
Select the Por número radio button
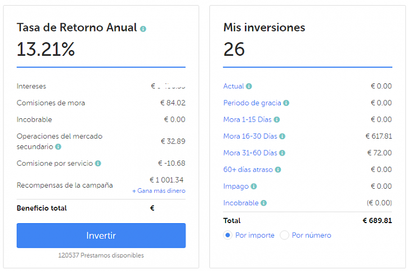[284, 236]
